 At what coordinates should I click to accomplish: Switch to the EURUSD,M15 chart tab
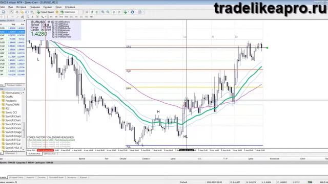(x=34, y=153)
